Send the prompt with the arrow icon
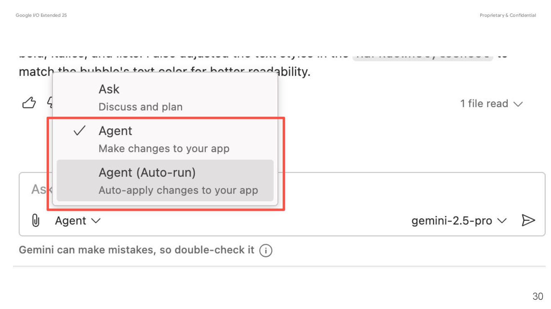 [528, 220]
